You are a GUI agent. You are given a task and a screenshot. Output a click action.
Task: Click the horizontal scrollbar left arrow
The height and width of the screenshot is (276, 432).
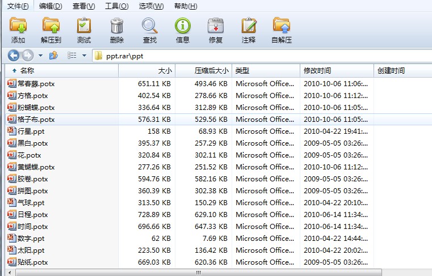click(10, 273)
